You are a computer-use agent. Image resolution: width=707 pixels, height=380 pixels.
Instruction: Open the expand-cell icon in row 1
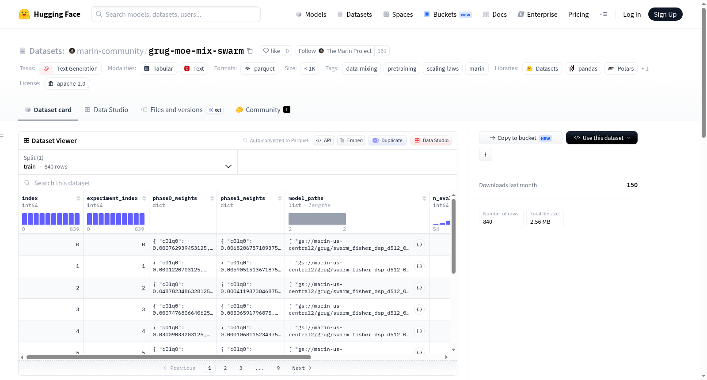pyautogui.click(x=419, y=266)
